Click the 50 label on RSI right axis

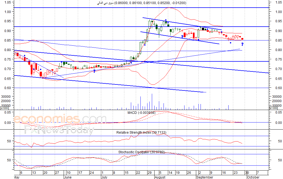pos(280,141)
